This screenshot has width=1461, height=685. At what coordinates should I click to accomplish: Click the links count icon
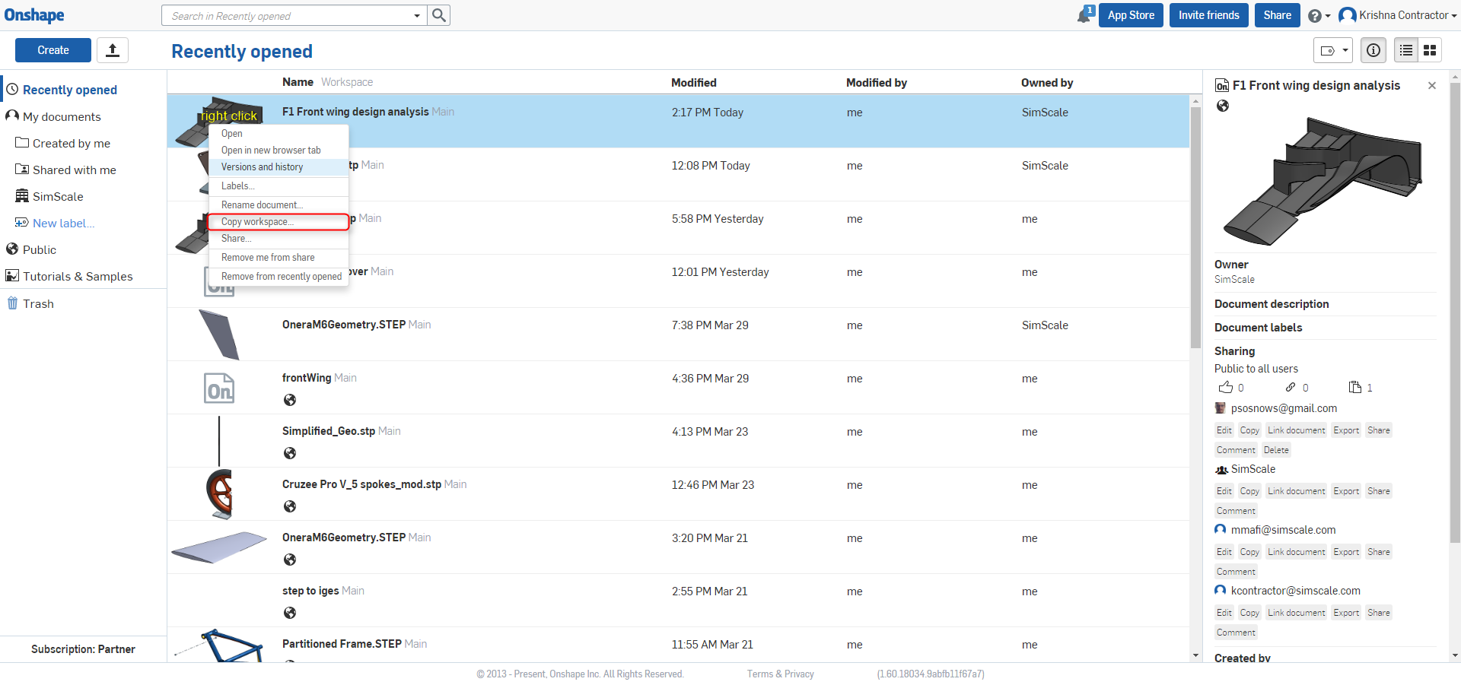[x=1291, y=387]
